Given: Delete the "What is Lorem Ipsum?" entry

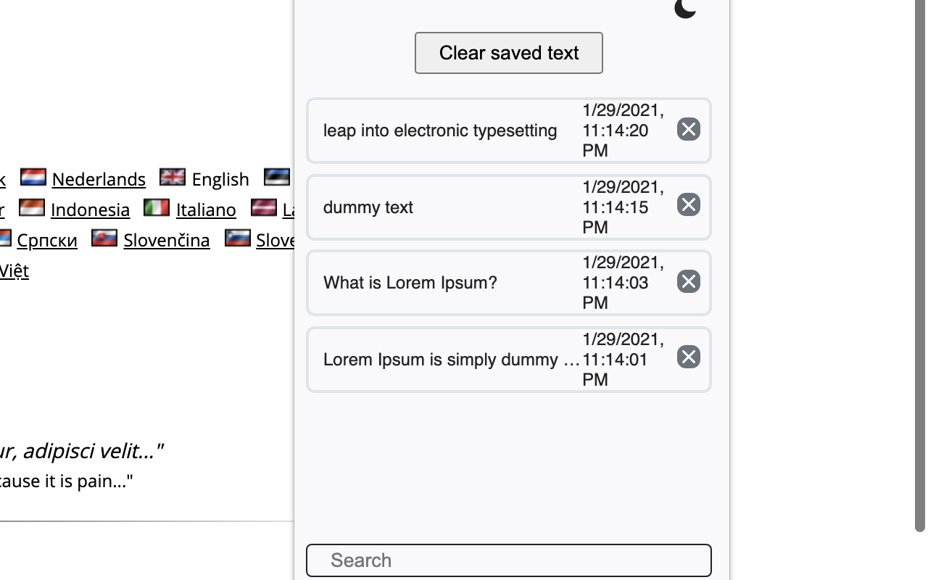Looking at the screenshot, I should pyautogui.click(x=687, y=281).
